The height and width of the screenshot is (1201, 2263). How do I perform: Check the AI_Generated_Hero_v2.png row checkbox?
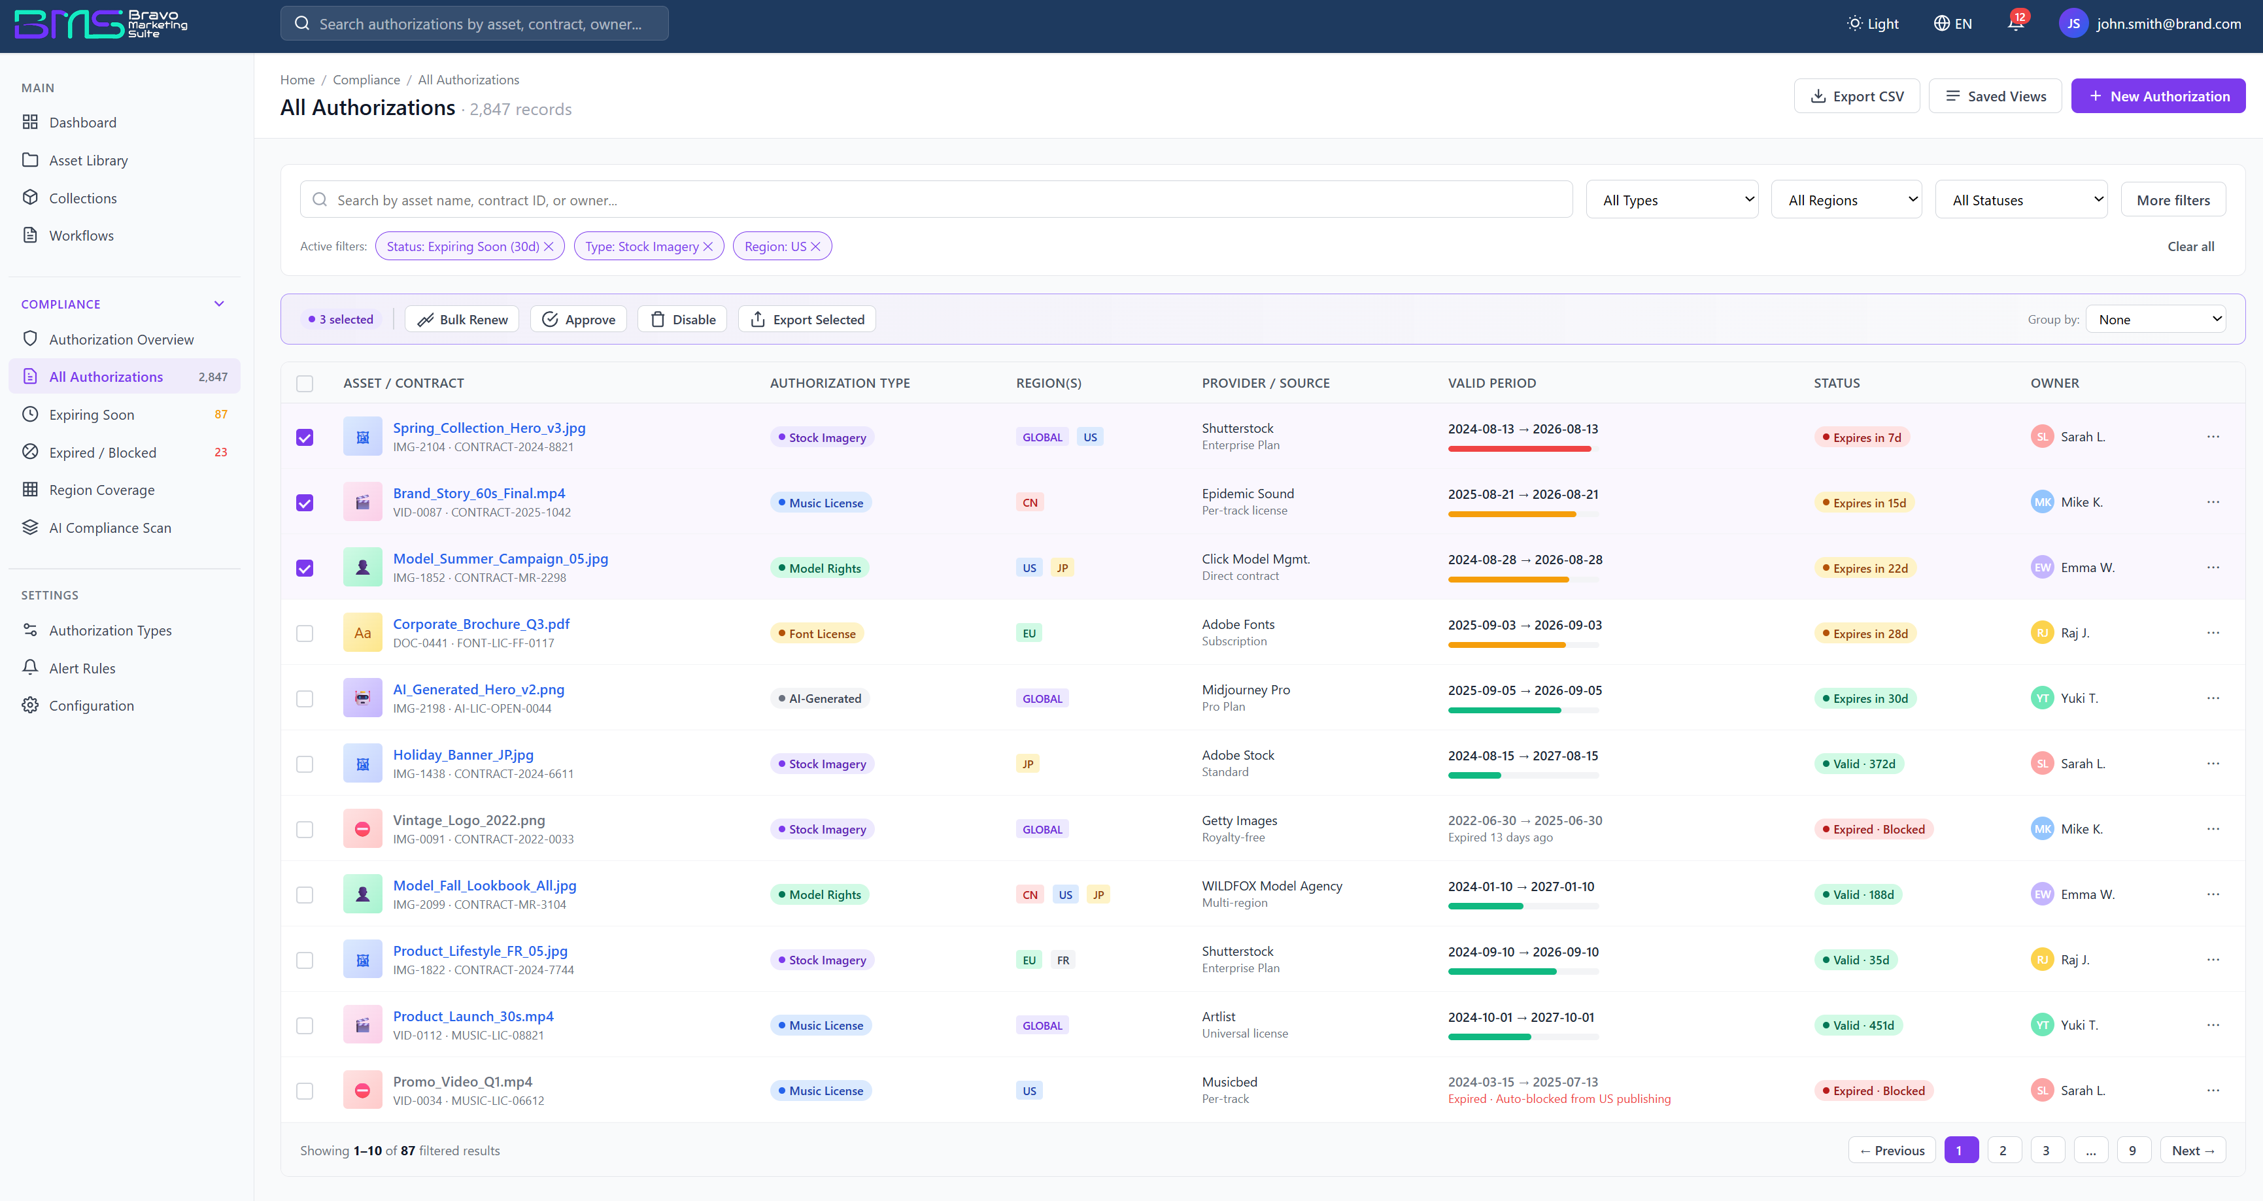[x=305, y=698]
